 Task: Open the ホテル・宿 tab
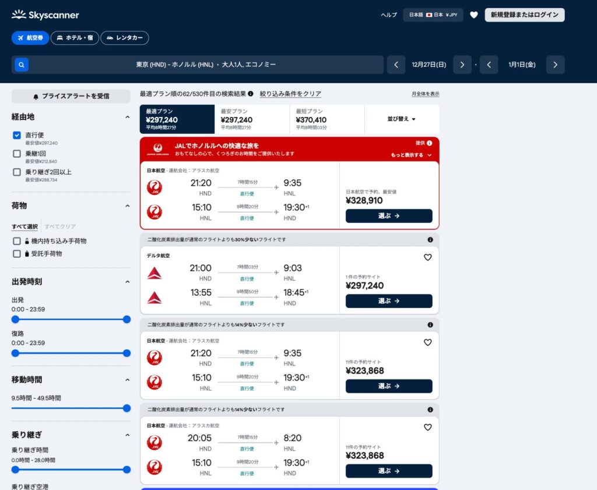tap(75, 38)
